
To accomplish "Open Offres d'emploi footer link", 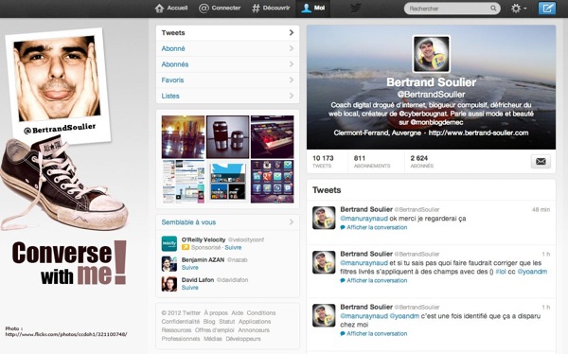I will [x=215, y=330].
